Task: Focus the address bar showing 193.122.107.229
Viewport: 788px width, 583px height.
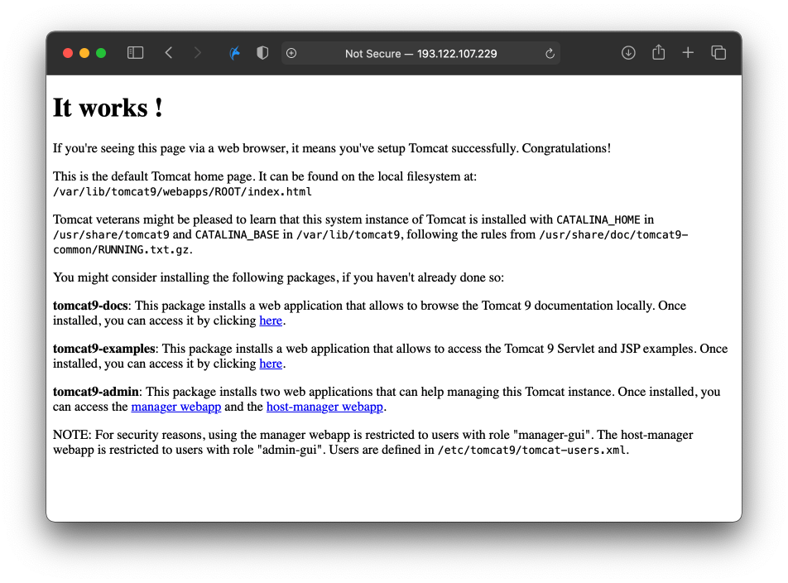Action: tap(420, 53)
